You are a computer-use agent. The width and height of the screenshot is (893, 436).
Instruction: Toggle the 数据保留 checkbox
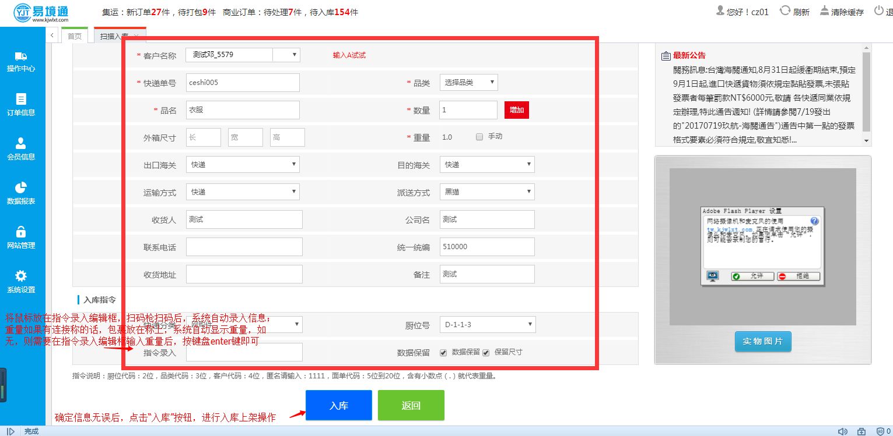pos(443,352)
